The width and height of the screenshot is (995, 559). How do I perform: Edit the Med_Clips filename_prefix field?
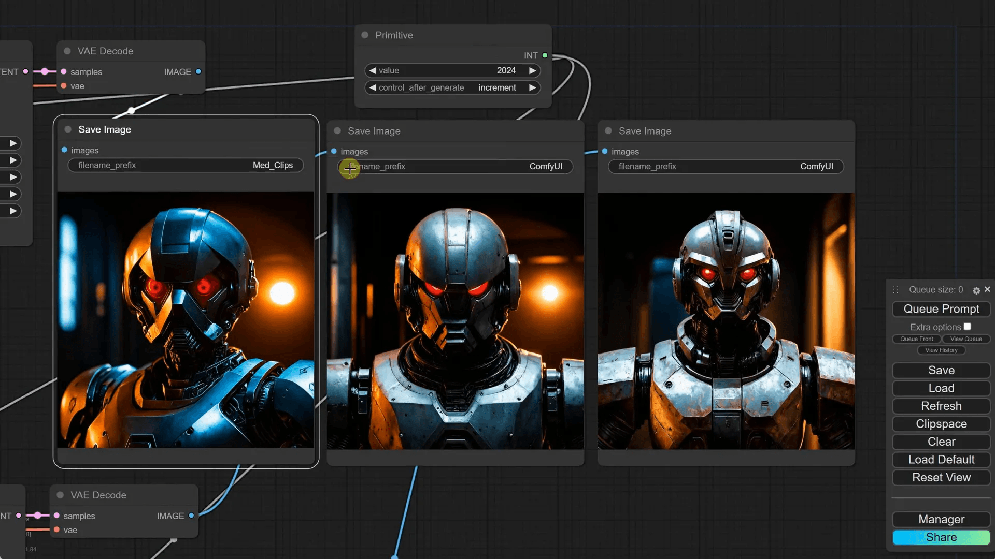(x=186, y=165)
